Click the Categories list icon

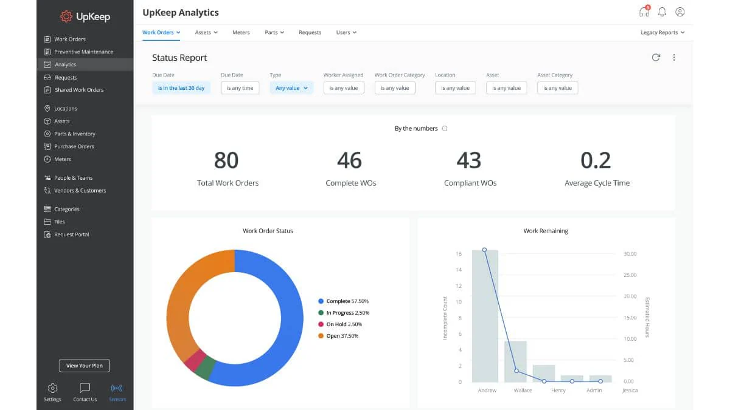[47, 209]
